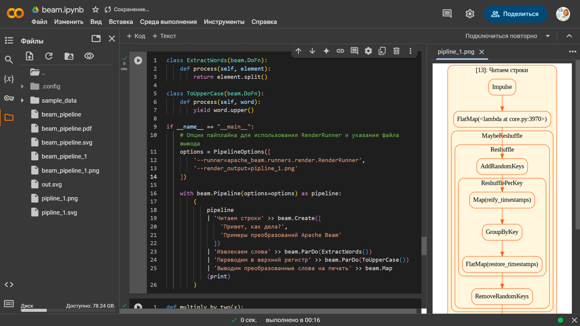Image resolution: width=580 pixels, height=326 pixels.
Task: Click the cell link icon in the toolbar
Action: [340, 51]
